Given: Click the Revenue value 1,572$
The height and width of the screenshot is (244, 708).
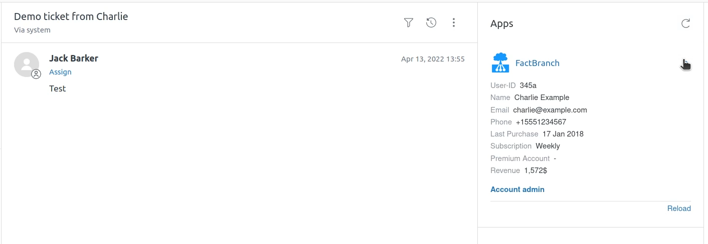Looking at the screenshot, I should tap(536, 170).
